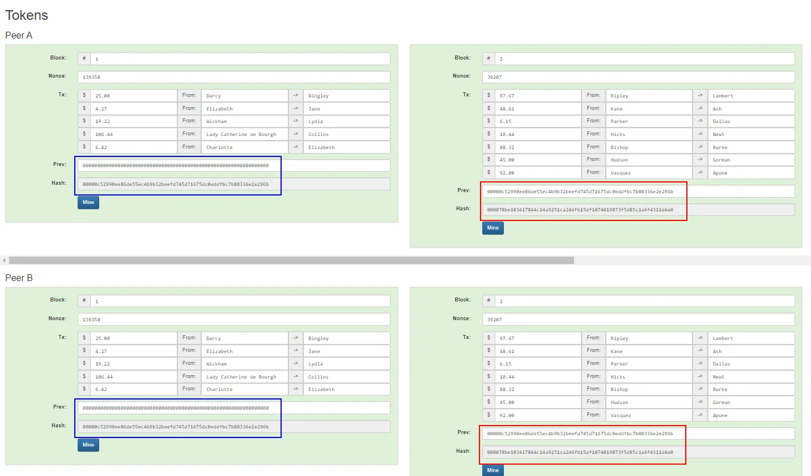Edit Peer A sender field Ripley
This screenshot has height=476, width=811.
[x=649, y=96]
